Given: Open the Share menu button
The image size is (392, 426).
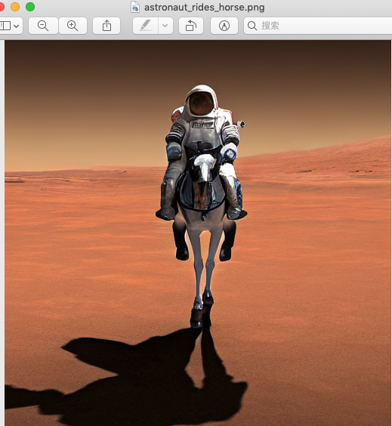Looking at the screenshot, I should coord(106,26).
